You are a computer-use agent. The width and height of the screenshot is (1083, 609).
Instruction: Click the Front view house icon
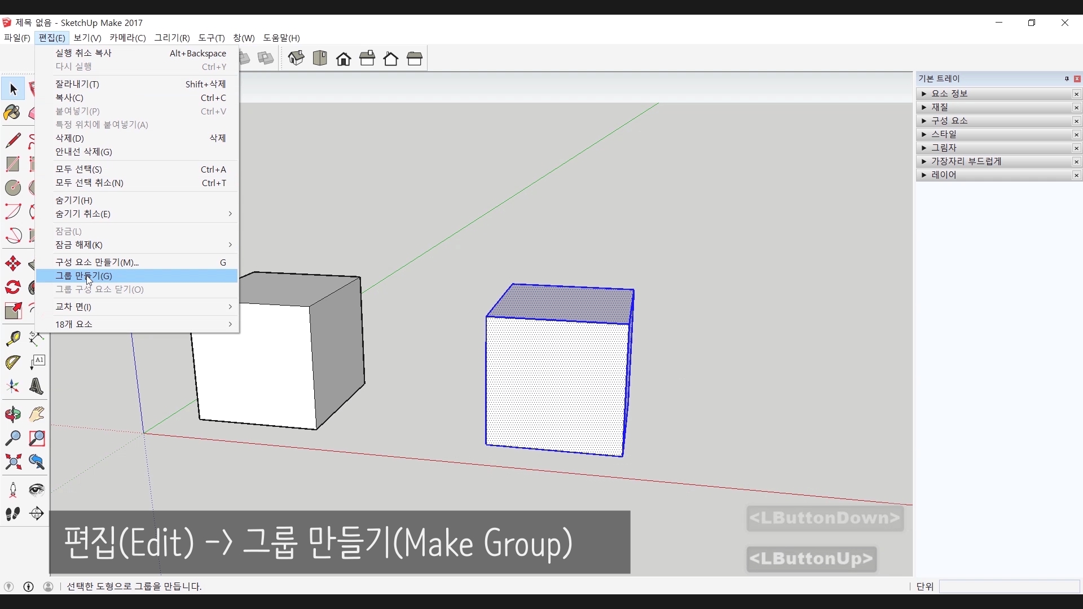point(344,59)
